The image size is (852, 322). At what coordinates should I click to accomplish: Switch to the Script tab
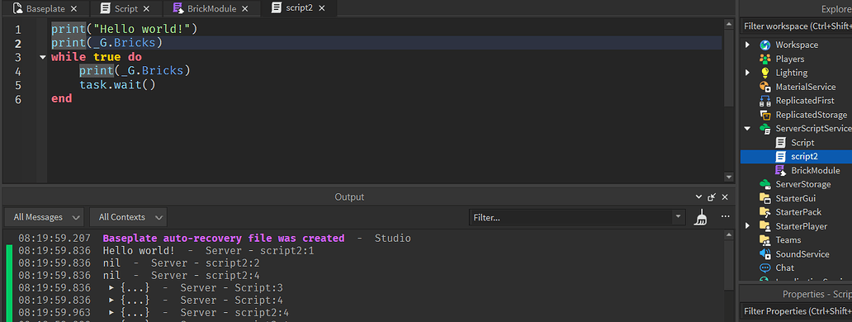[x=125, y=9]
